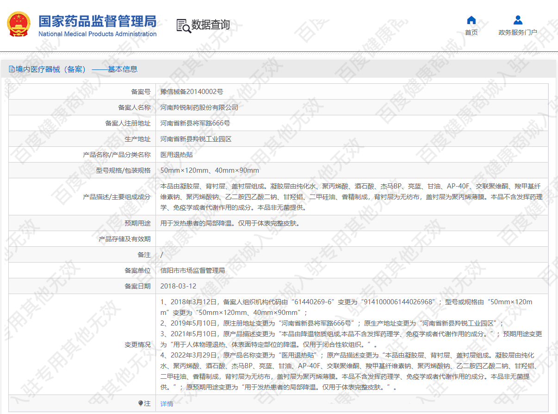Click the address value in the 生产地址 row
Viewport: 558px width, 414px height.
196,139
